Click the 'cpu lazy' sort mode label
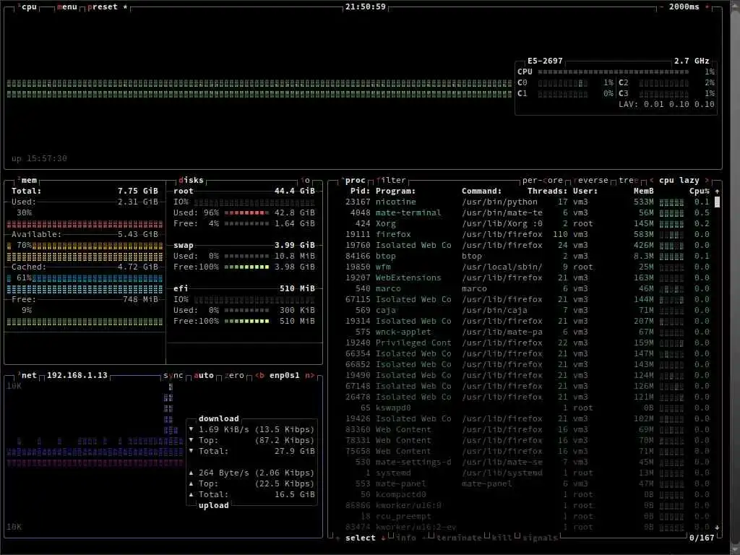740x555 pixels. [x=679, y=180]
